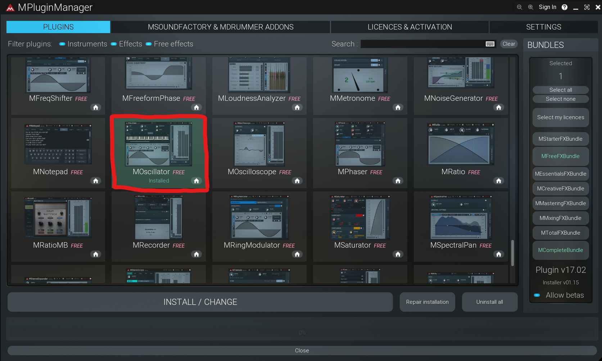Open MFreqShifter home page icon
The width and height of the screenshot is (602, 361).
pyautogui.click(x=96, y=107)
